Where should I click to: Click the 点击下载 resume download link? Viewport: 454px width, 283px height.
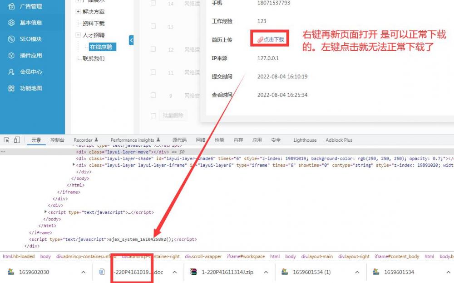coord(271,39)
